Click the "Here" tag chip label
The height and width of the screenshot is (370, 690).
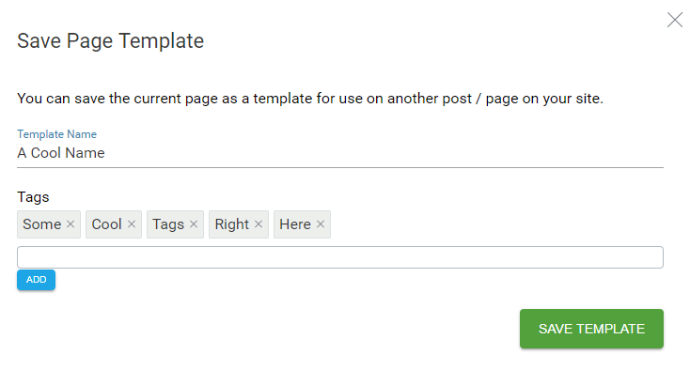[x=295, y=224]
